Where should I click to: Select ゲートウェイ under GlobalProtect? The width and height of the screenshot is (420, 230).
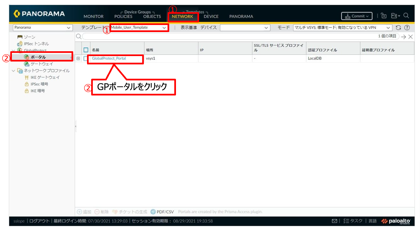[42, 64]
